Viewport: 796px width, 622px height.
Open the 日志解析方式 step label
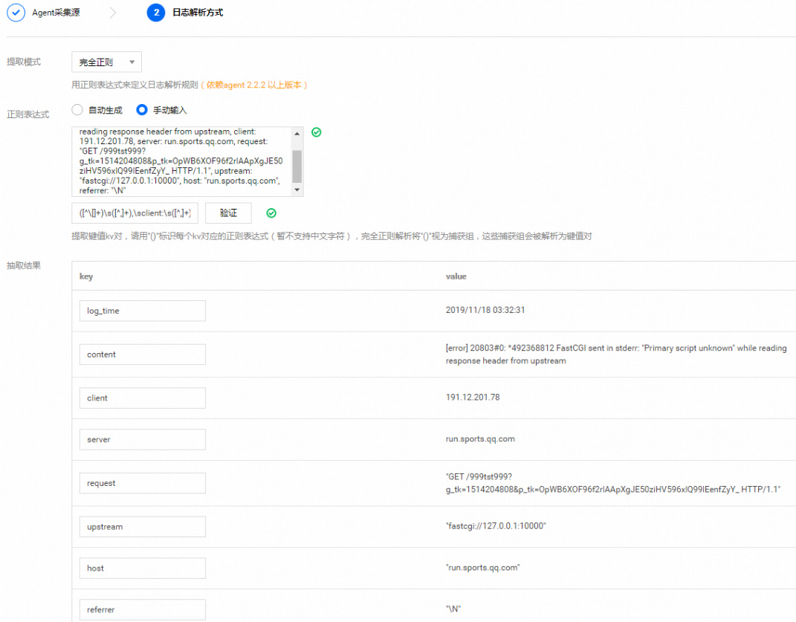[198, 13]
